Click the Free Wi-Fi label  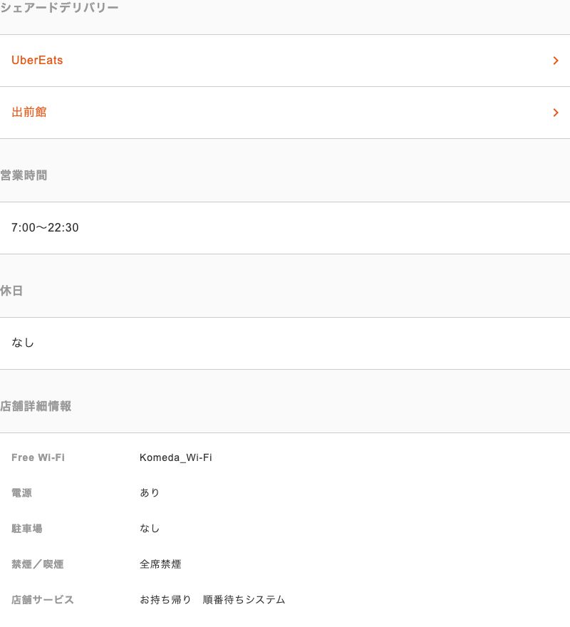pos(38,457)
